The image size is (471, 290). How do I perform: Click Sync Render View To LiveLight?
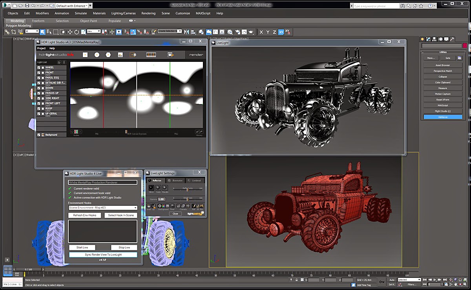pyautogui.click(x=103, y=254)
